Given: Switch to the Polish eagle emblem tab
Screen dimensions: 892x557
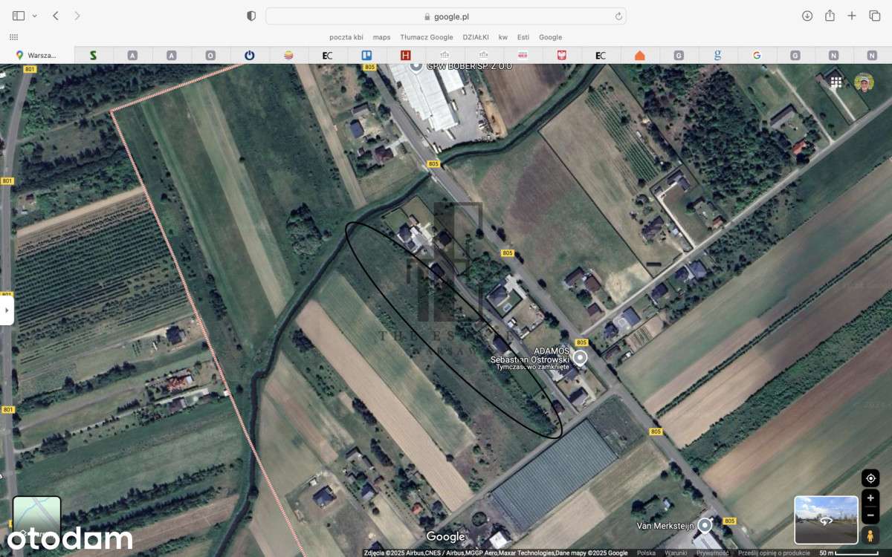Looking at the screenshot, I should pos(562,55).
